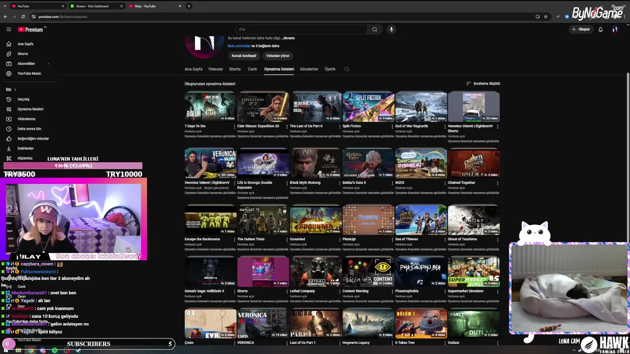Viewport: 630px width, 354px height.
Task: Open the account avatar menu
Action: point(615,29)
